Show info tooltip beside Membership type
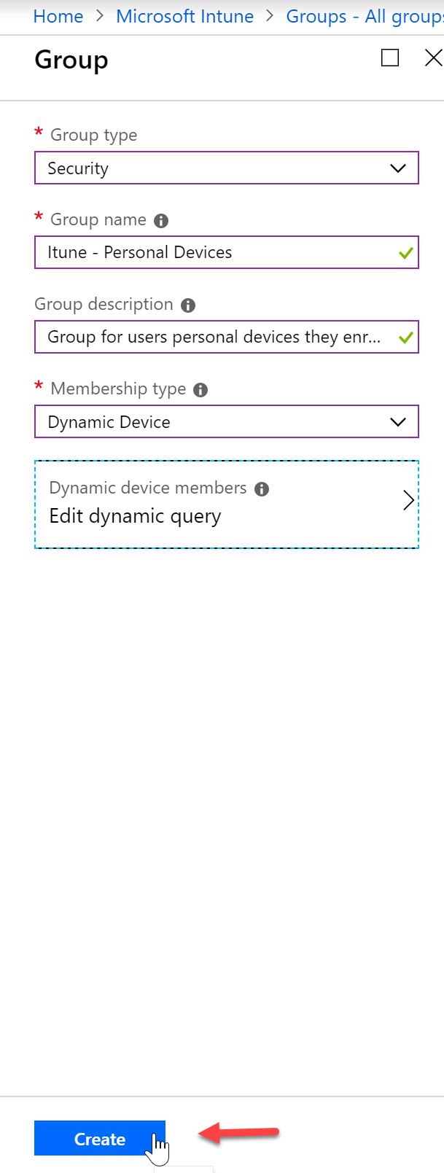This screenshot has width=444, height=1173. (200, 390)
